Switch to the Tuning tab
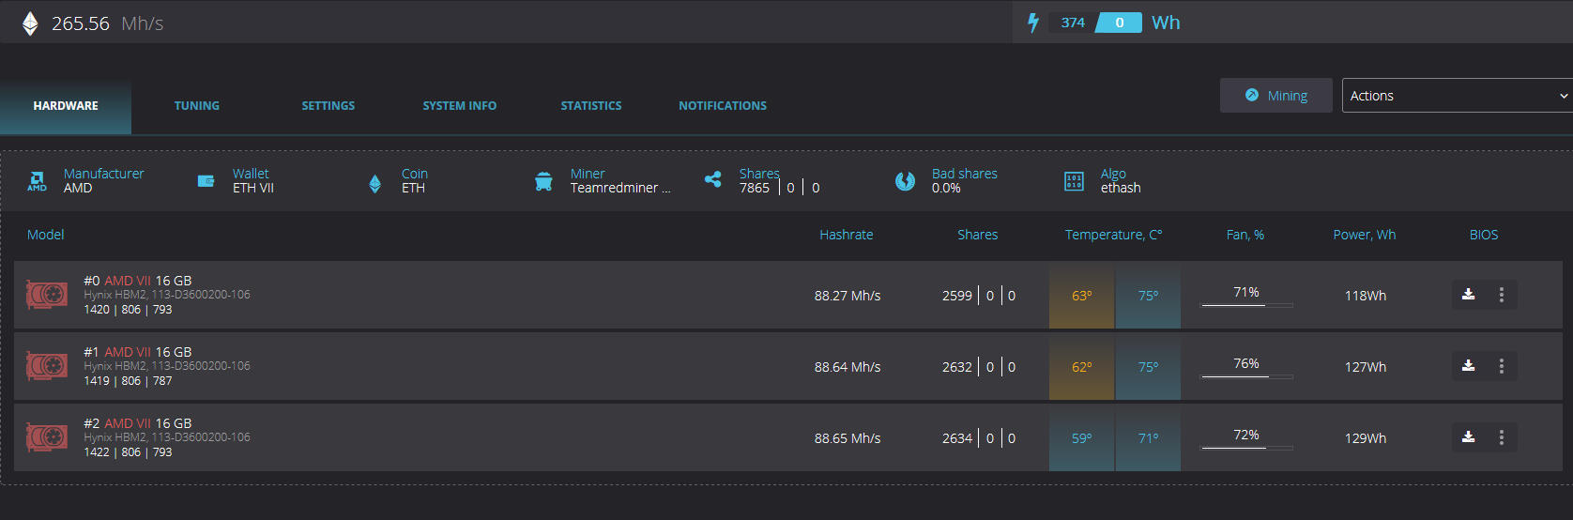The width and height of the screenshot is (1573, 520). (197, 106)
